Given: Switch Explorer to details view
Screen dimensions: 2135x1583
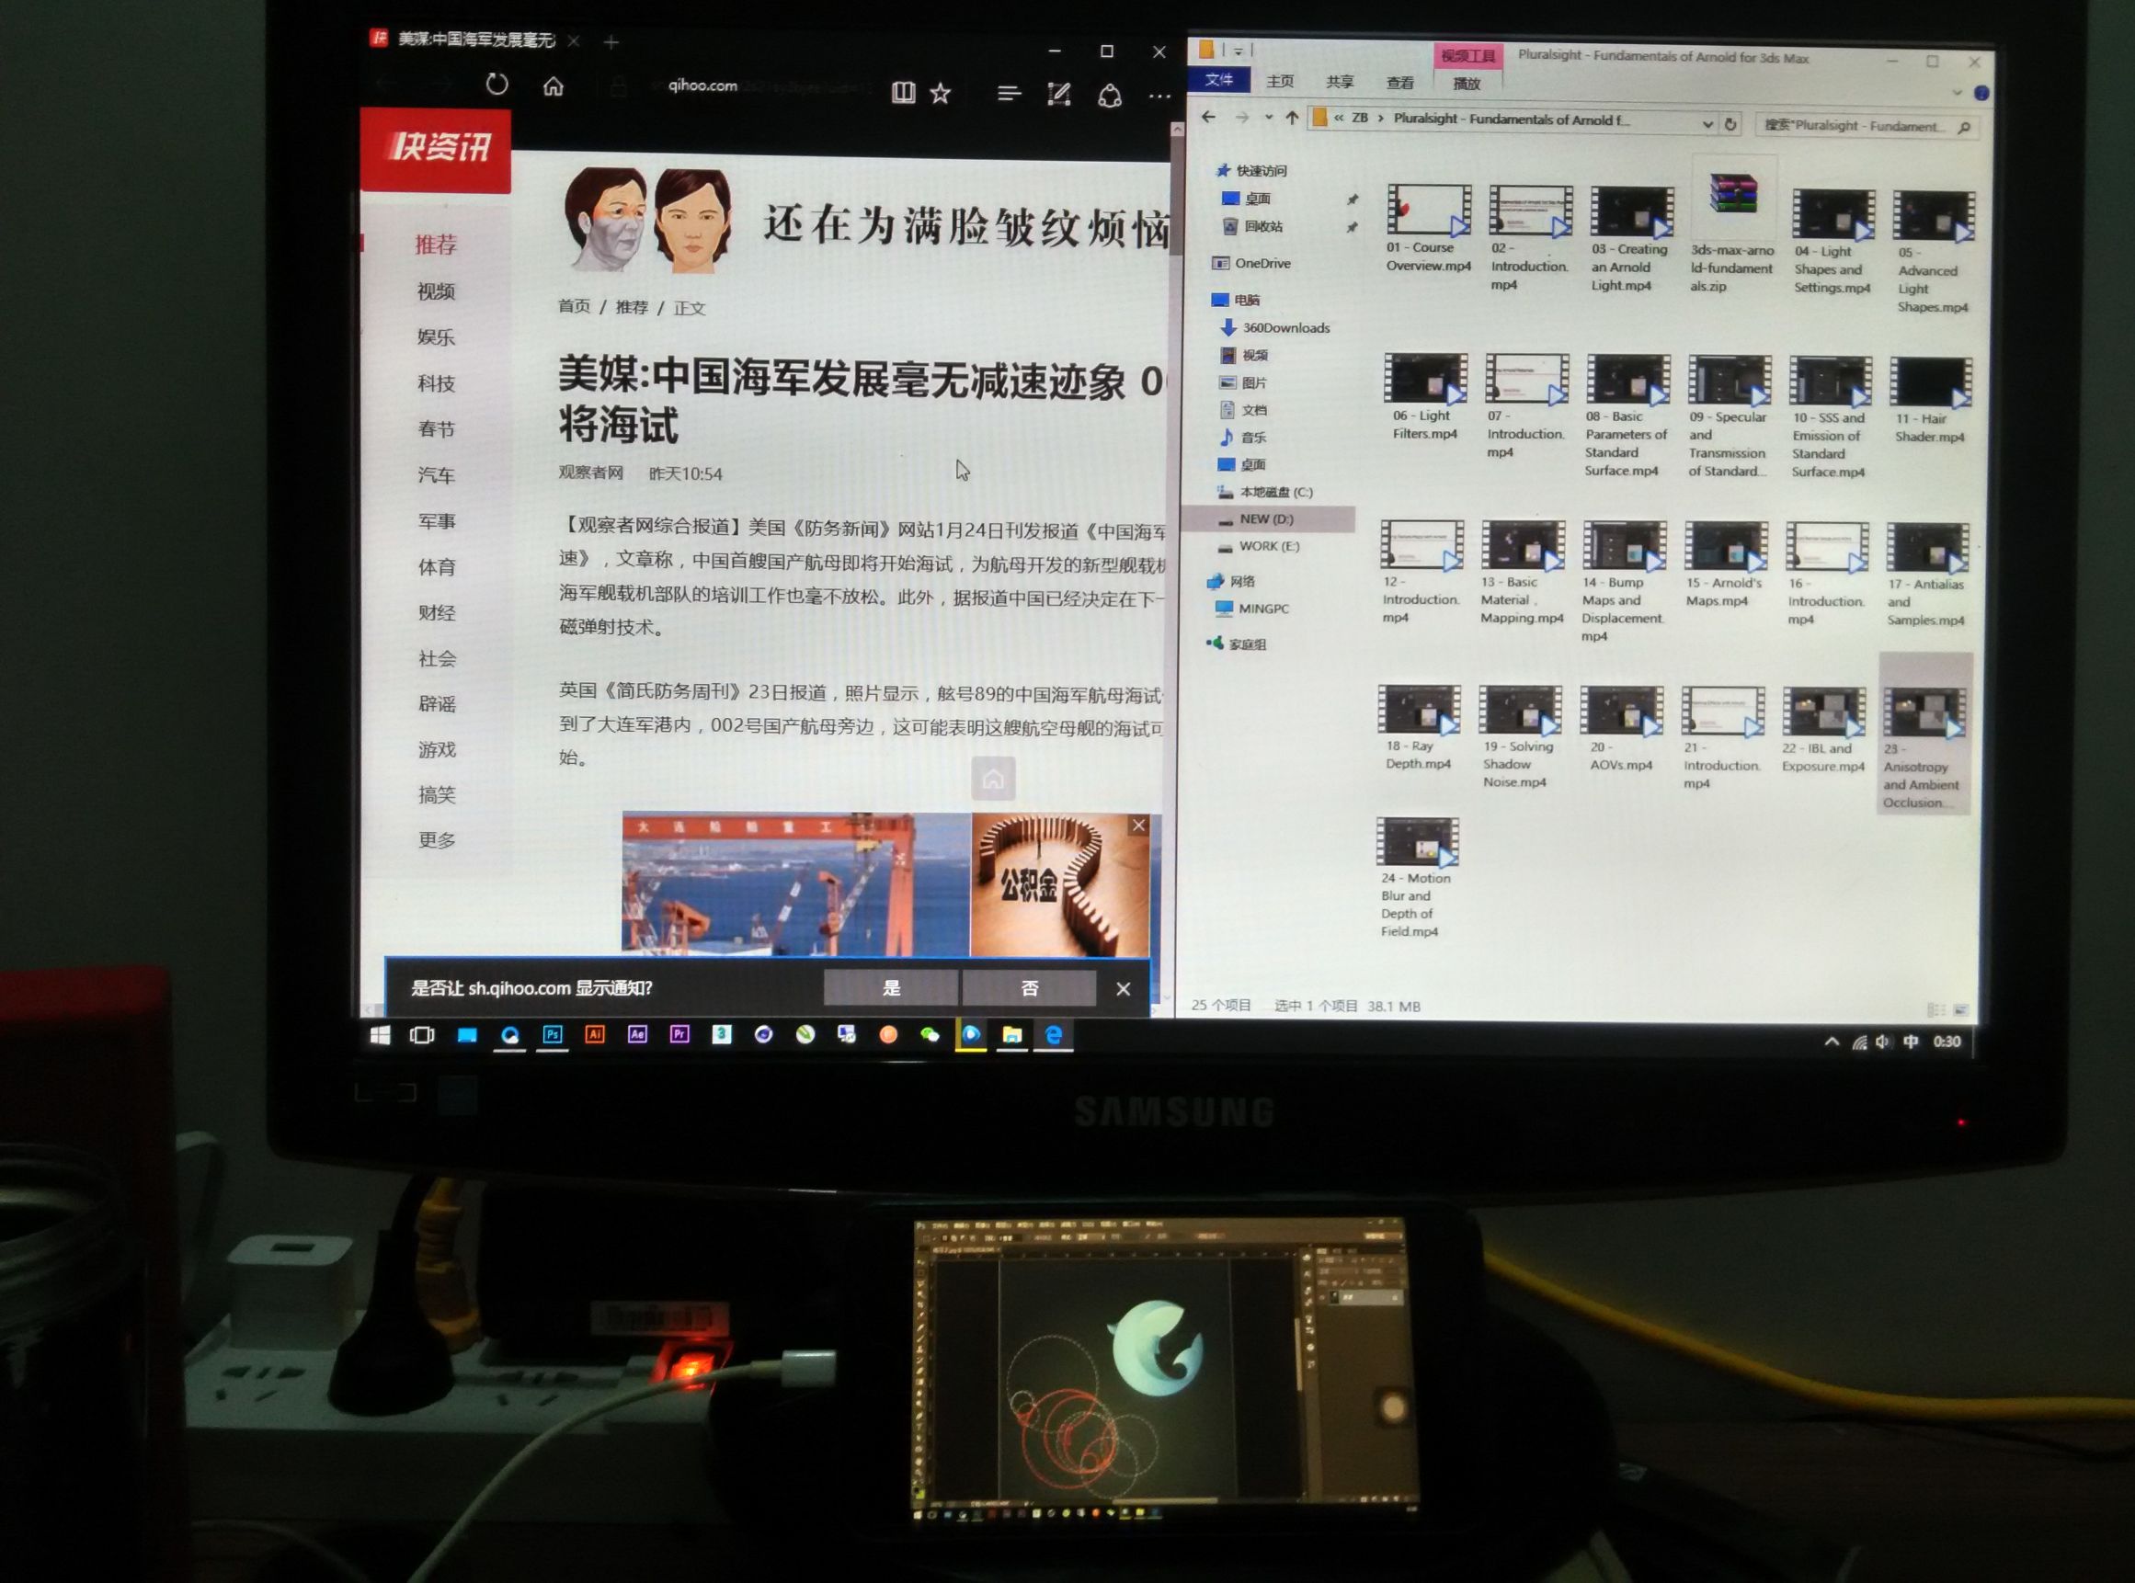Looking at the screenshot, I should pyautogui.click(x=1935, y=1010).
